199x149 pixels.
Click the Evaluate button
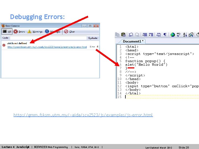tap(93, 38)
